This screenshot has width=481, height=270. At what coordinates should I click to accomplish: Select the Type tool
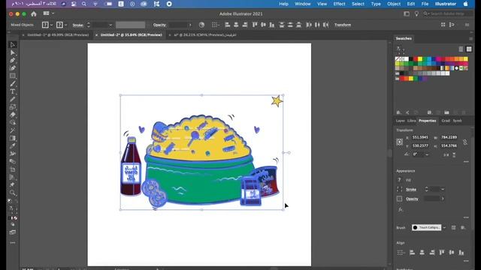tap(13, 91)
